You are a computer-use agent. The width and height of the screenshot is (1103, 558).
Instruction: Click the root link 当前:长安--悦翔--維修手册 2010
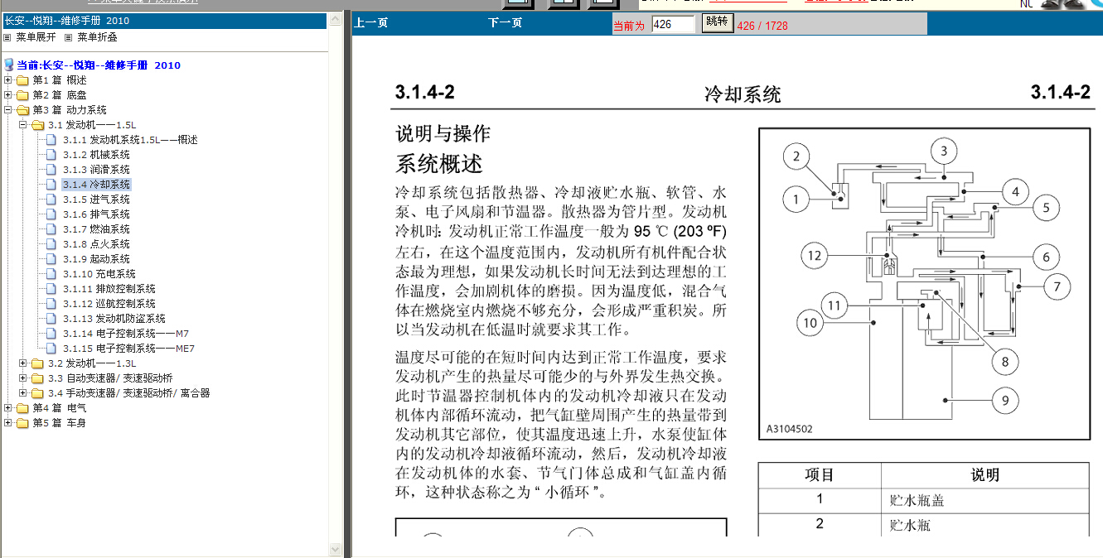99,65
